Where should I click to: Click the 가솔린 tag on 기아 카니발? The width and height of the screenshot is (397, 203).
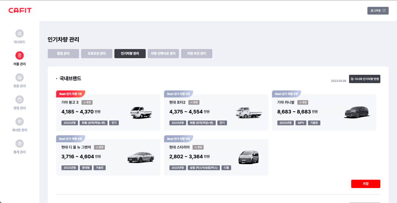point(314,123)
